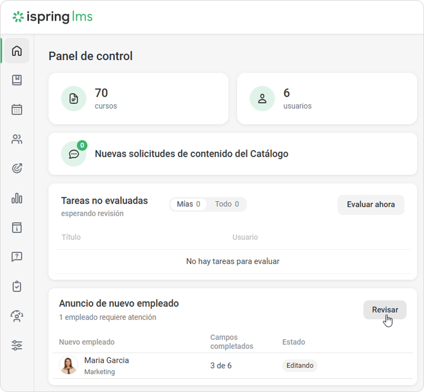Click the clipboard checkmark icon in sidebar
Image resolution: width=424 pixels, height=392 pixels.
click(17, 287)
